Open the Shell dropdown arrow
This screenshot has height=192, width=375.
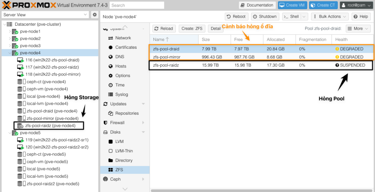304,16
